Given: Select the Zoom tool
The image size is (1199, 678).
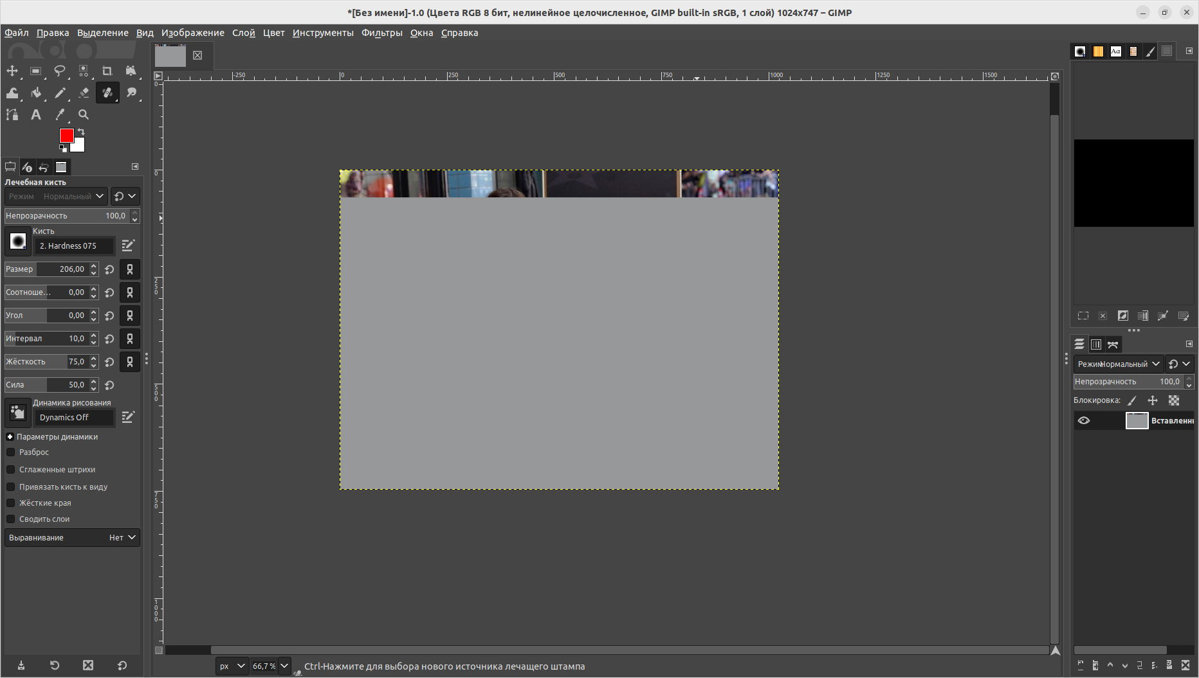Looking at the screenshot, I should point(84,114).
